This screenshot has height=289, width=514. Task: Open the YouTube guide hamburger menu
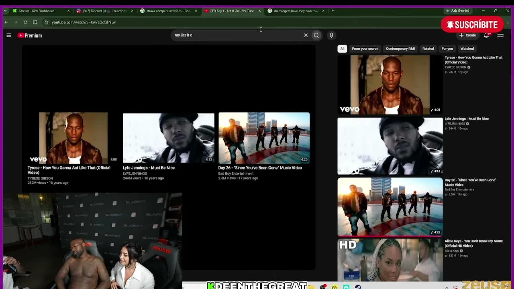click(8, 35)
